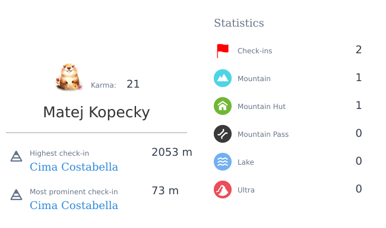Click the Mountain Pass label
This screenshot has width=386, height=228.
point(263,134)
